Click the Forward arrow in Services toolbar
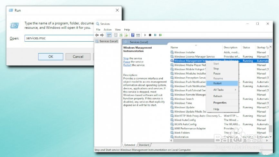The width and height of the screenshot is (279, 157). (102, 35)
